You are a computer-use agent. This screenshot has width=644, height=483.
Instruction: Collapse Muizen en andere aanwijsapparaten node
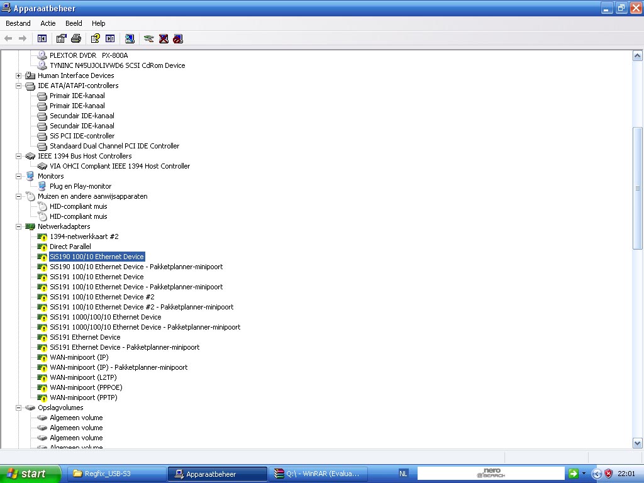[x=18, y=196]
